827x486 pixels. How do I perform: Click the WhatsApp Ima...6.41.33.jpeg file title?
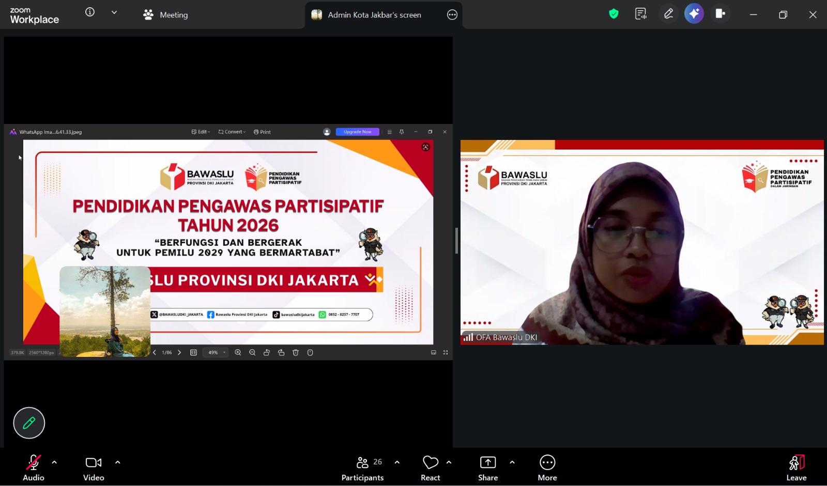click(51, 132)
